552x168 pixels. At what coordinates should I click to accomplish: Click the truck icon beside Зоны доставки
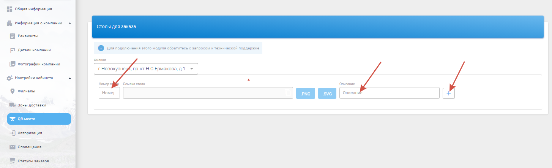[x=13, y=105]
